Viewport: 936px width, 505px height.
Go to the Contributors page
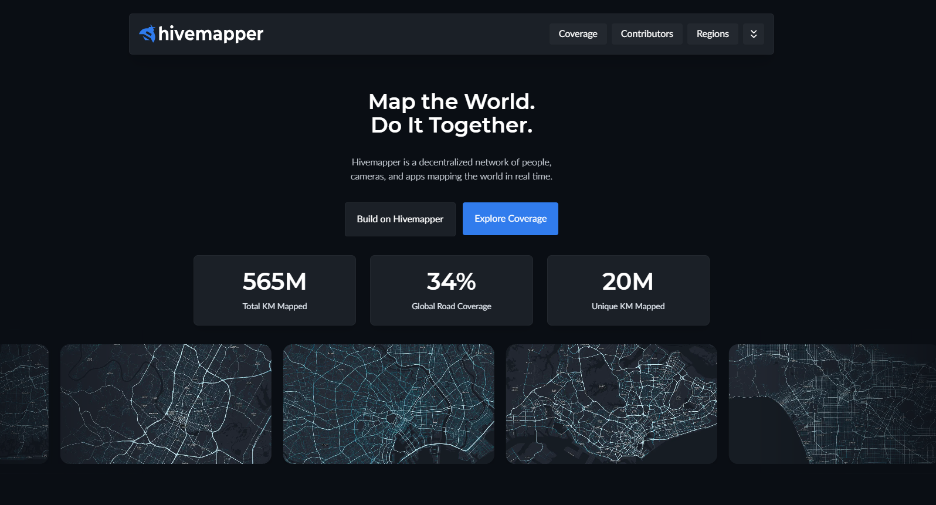(646, 34)
